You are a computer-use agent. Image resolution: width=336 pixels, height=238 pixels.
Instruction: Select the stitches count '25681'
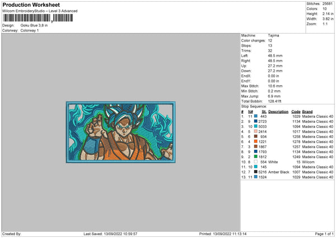click(x=328, y=4)
